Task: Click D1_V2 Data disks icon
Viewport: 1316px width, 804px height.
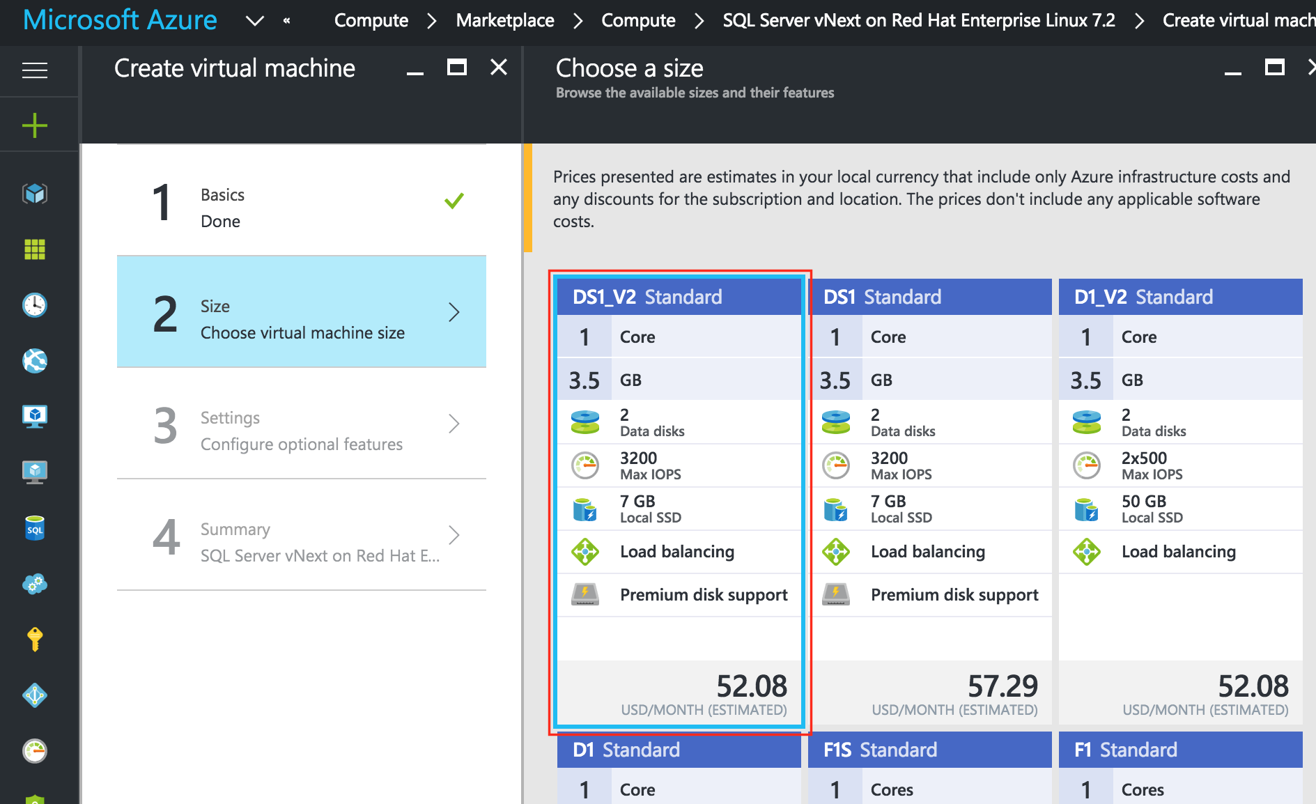Action: [x=1087, y=422]
